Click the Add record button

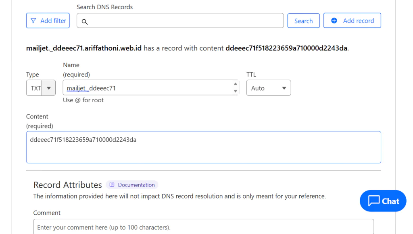coord(352,21)
